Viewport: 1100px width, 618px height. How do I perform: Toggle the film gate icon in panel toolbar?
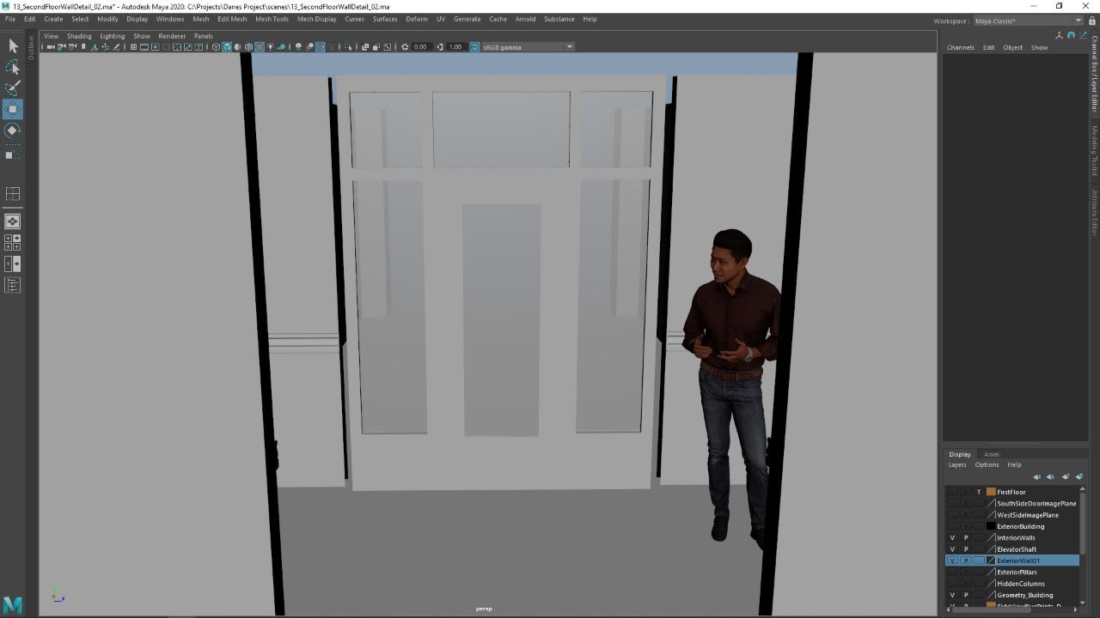[143, 47]
